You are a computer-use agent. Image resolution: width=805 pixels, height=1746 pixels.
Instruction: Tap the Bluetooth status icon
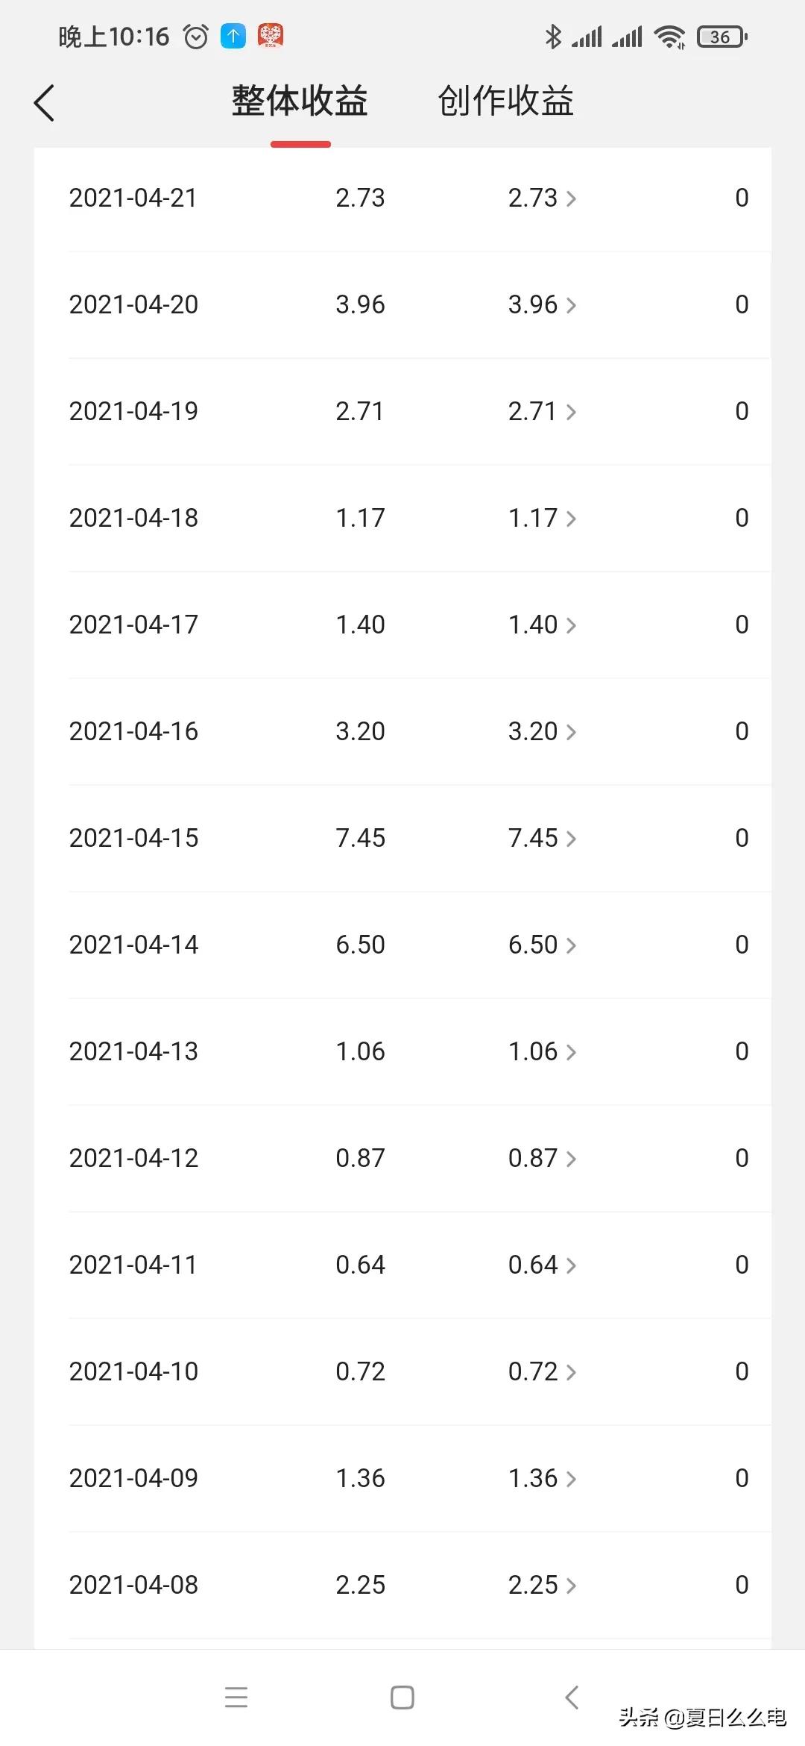click(x=553, y=37)
